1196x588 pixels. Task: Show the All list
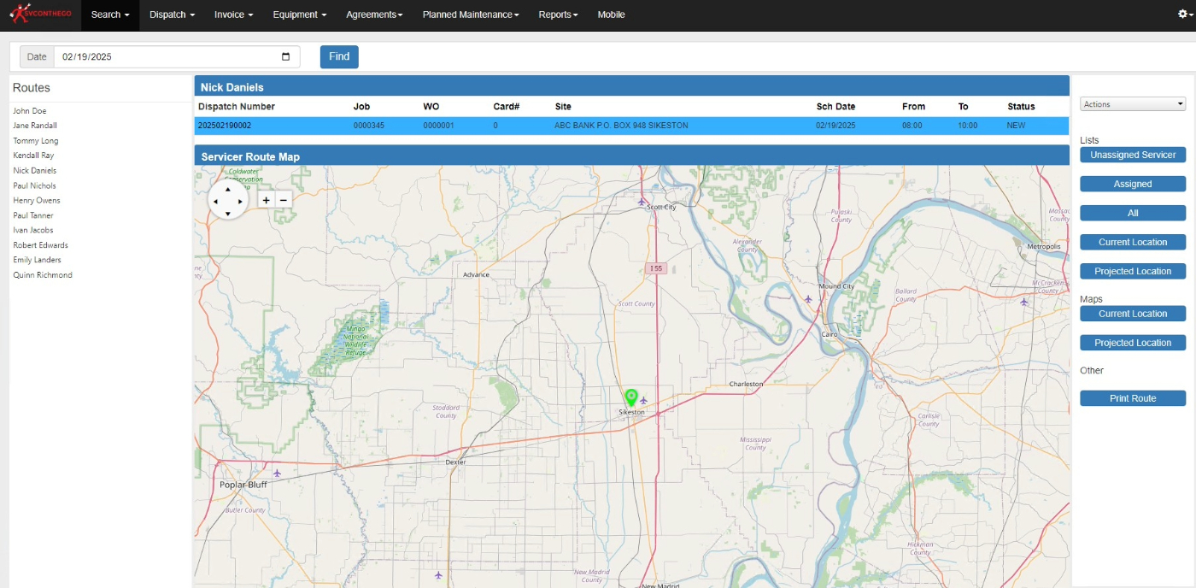tap(1133, 213)
